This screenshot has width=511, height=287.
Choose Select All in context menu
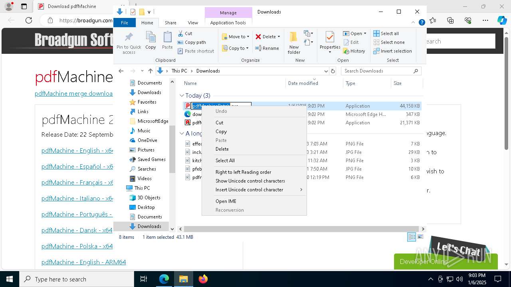254,161
